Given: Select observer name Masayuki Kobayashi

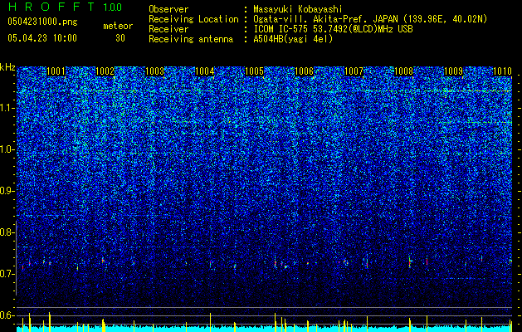Looking at the screenshot, I should 298,9.
